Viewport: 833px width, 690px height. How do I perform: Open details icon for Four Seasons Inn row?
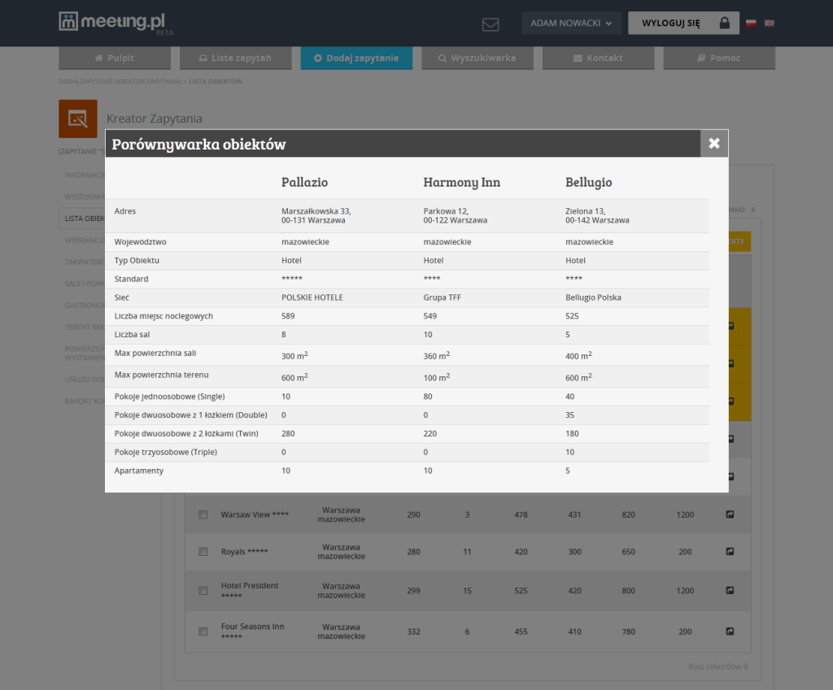730,631
